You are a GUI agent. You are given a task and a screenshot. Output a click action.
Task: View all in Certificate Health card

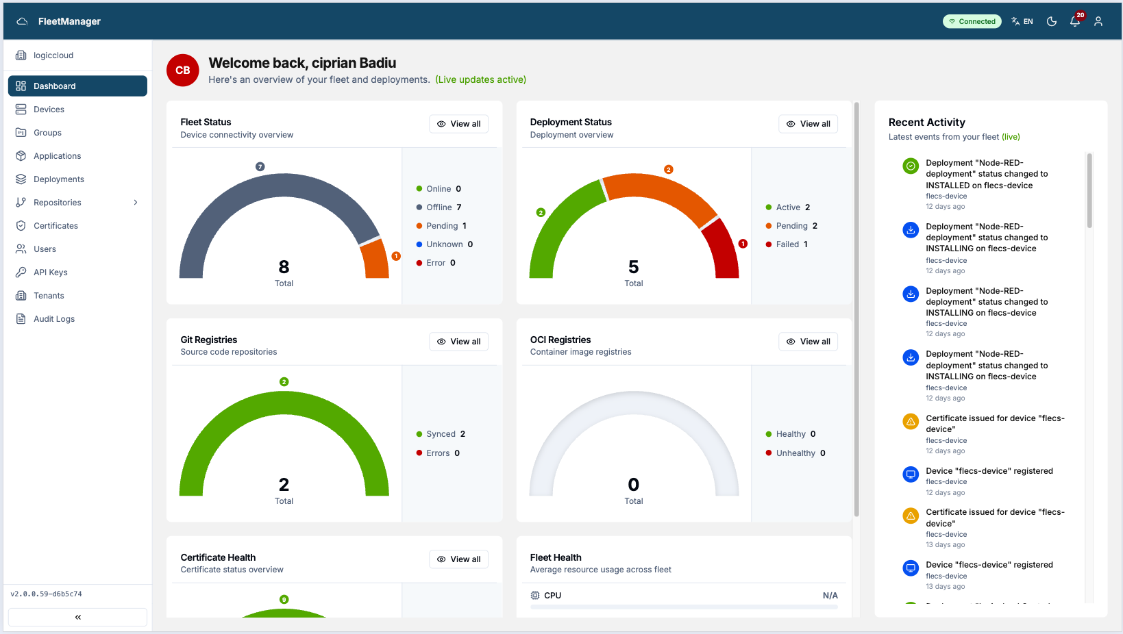click(458, 559)
